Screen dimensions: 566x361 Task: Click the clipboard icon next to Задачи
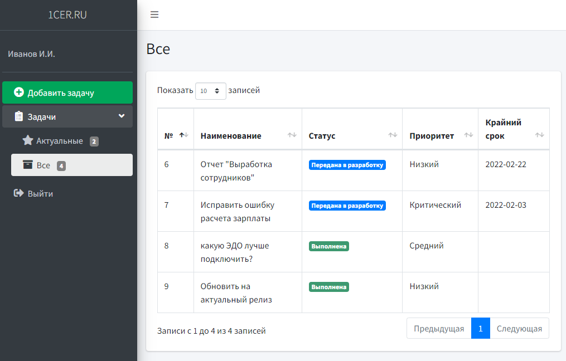(x=19, y=116)
